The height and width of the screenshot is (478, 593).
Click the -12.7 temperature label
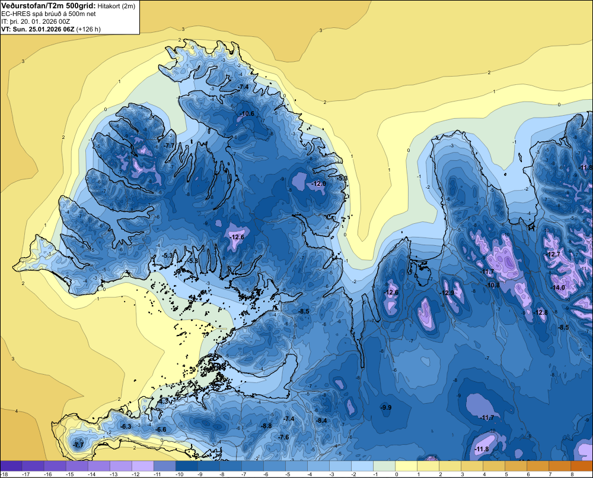(x=554, y=255)
